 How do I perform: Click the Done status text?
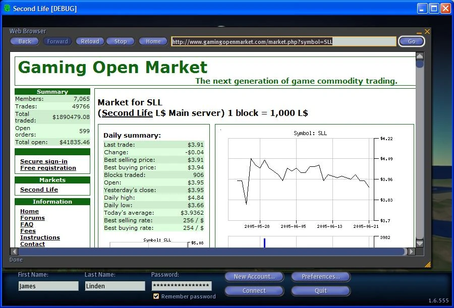(16, 260)
